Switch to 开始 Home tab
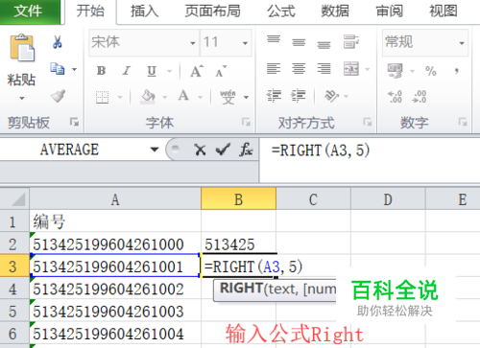The width and height of the screenshot is (480, 348). point(90,12)
